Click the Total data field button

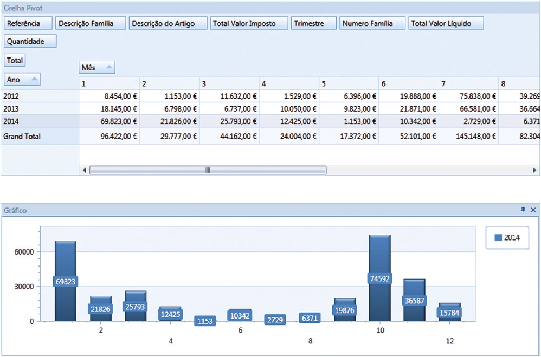click(15, 61)
